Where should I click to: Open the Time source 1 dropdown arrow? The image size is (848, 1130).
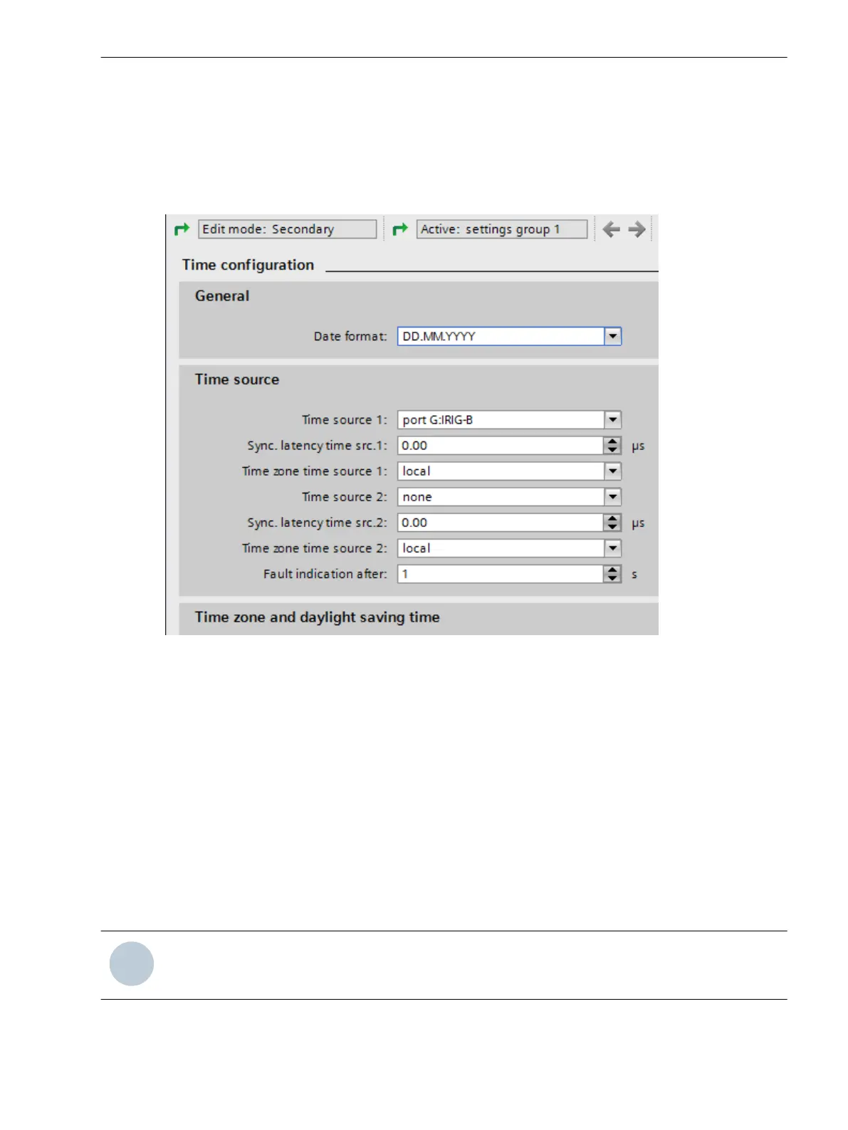(613, 420)
